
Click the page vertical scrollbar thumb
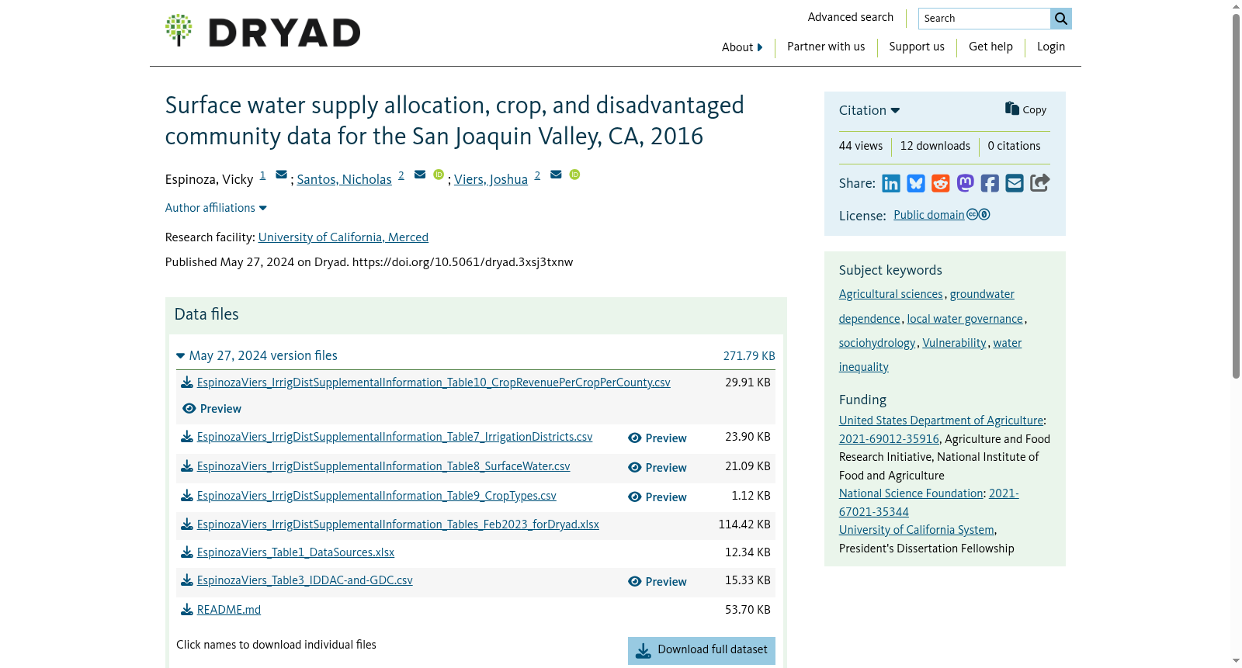(x=1236, y=196)
